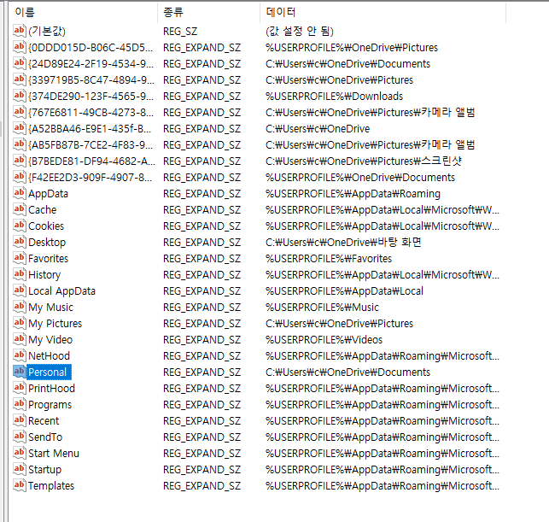549x522 pixels.
Task: Click the ab icon beside My Music
Action: (x=20, y=307)
